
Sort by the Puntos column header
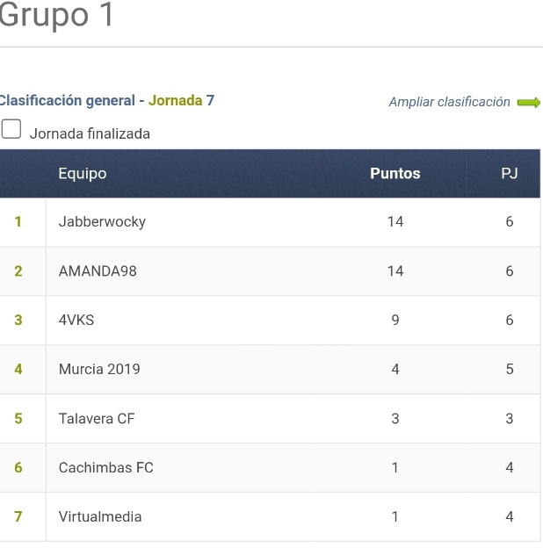coord(395,173)
